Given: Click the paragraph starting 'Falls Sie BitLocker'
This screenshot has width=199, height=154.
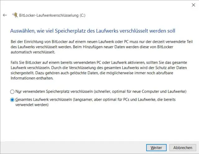Looking at the screenshot, I should (x=99, y=70).
